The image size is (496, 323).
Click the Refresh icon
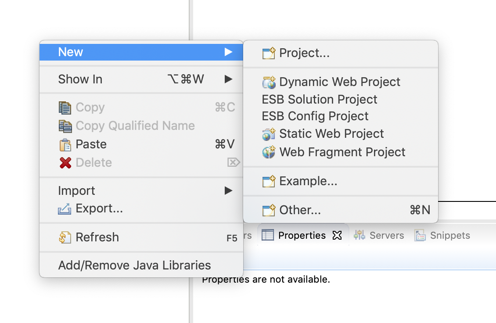(x=65, y=237)
